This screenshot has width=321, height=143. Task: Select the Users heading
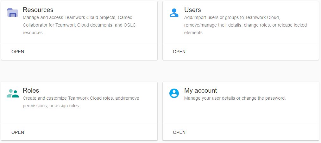point(192,10)
